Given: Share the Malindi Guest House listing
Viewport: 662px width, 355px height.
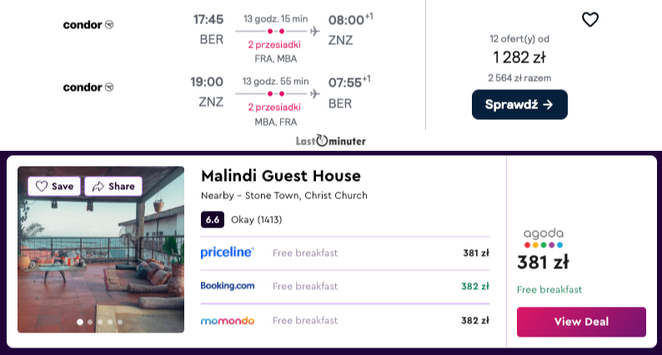Looking at the screenshot, I should click(x=113, y=186).
